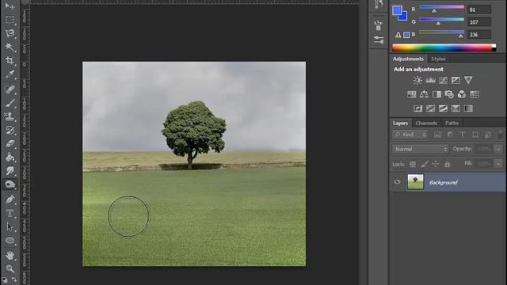Click the highlighted Sponge tool

(x=10, y=184)
